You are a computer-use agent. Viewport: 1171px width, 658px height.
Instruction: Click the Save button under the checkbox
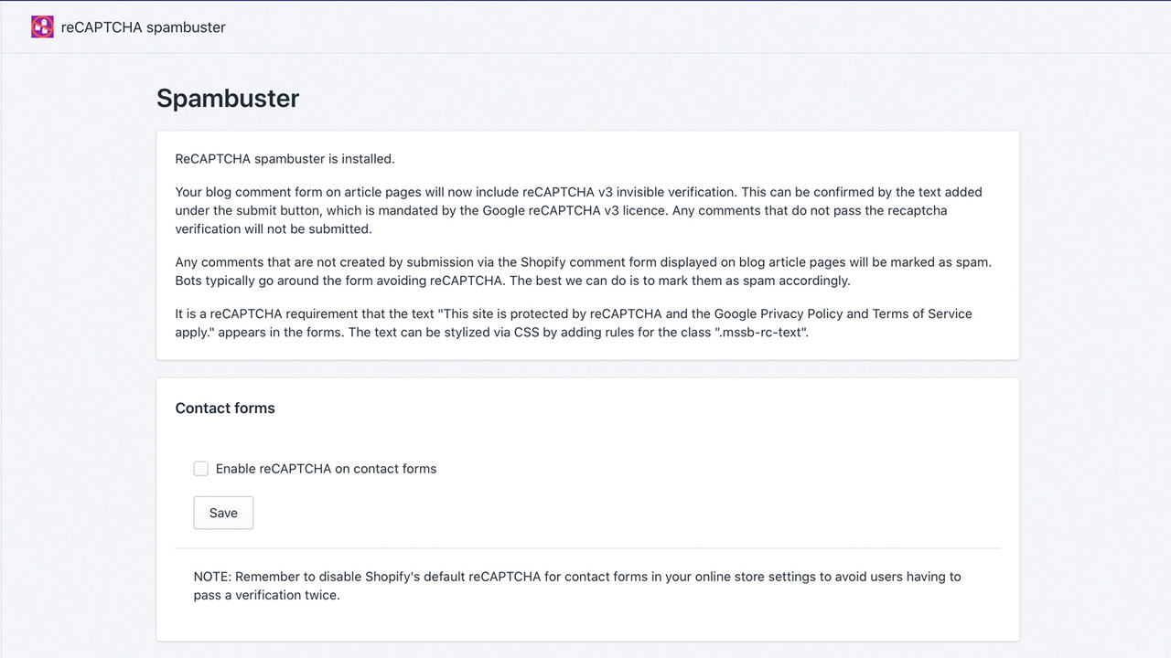pyautogui.click(x=223, y=513)
